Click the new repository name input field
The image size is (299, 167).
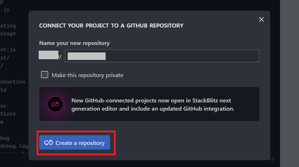(x=162, y=56)
